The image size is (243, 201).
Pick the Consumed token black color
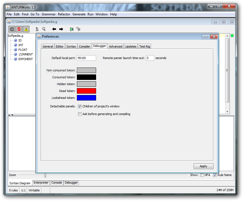pyautogui.click(x=86, y=77)
